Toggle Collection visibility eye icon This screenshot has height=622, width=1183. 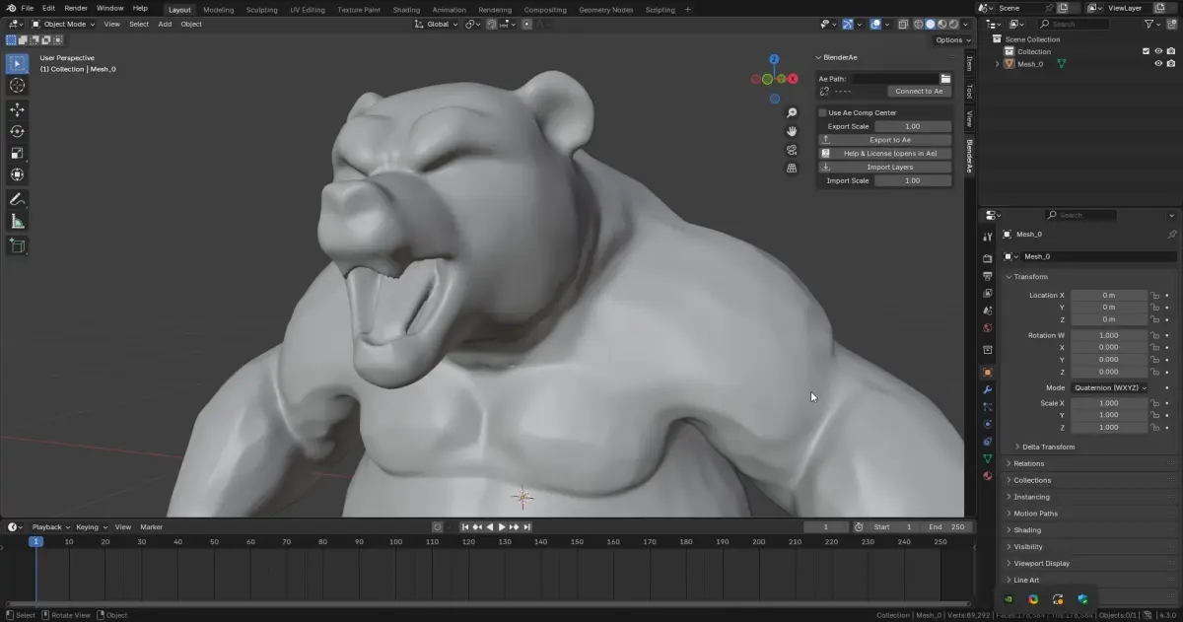1158,51
